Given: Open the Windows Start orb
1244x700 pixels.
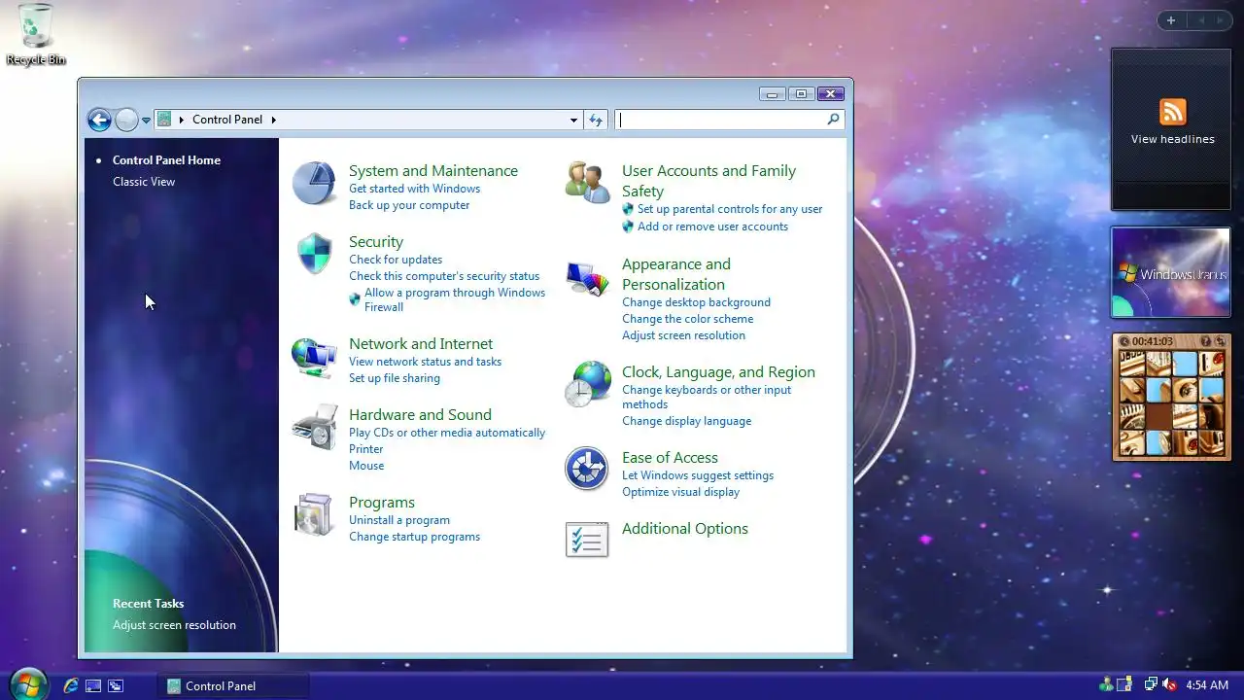Looking at the screenshot, I should [27, 684].
